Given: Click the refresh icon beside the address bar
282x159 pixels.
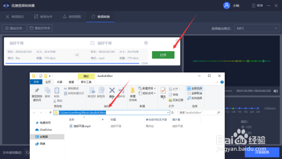Looking at the screenshot, I should click(x=173, y=113).
